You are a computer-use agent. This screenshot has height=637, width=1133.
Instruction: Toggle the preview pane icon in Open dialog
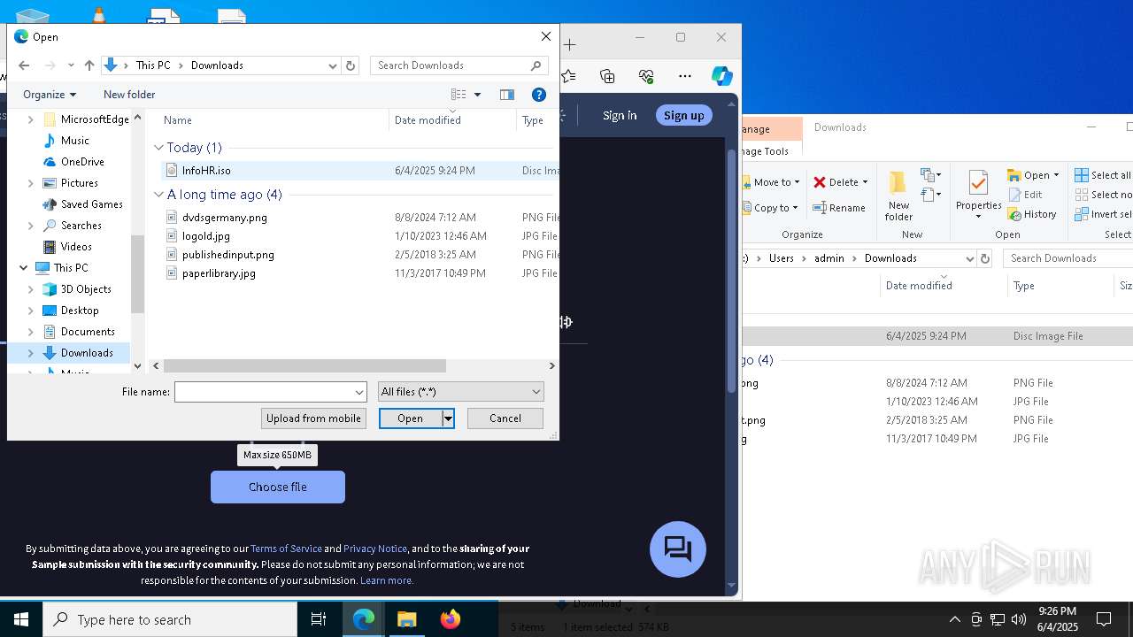[507, 95]
